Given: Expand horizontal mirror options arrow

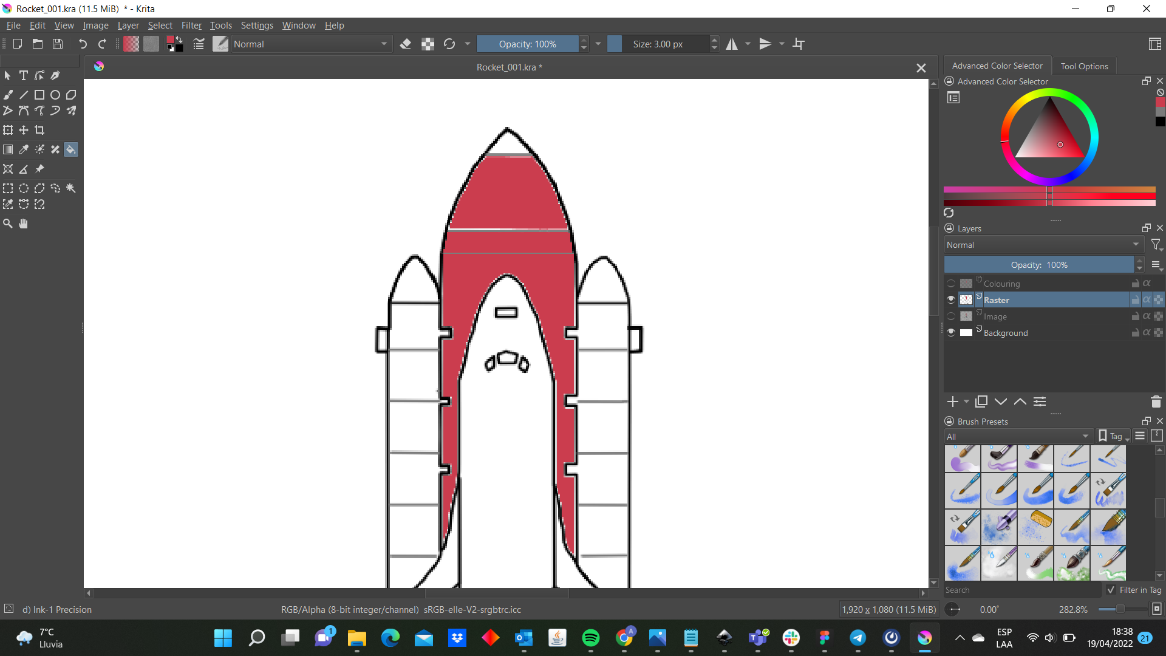Looking at the screenshot, I should [x=748, y=44].
